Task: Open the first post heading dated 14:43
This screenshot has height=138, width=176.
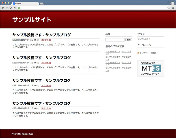Action: [42, 35]
